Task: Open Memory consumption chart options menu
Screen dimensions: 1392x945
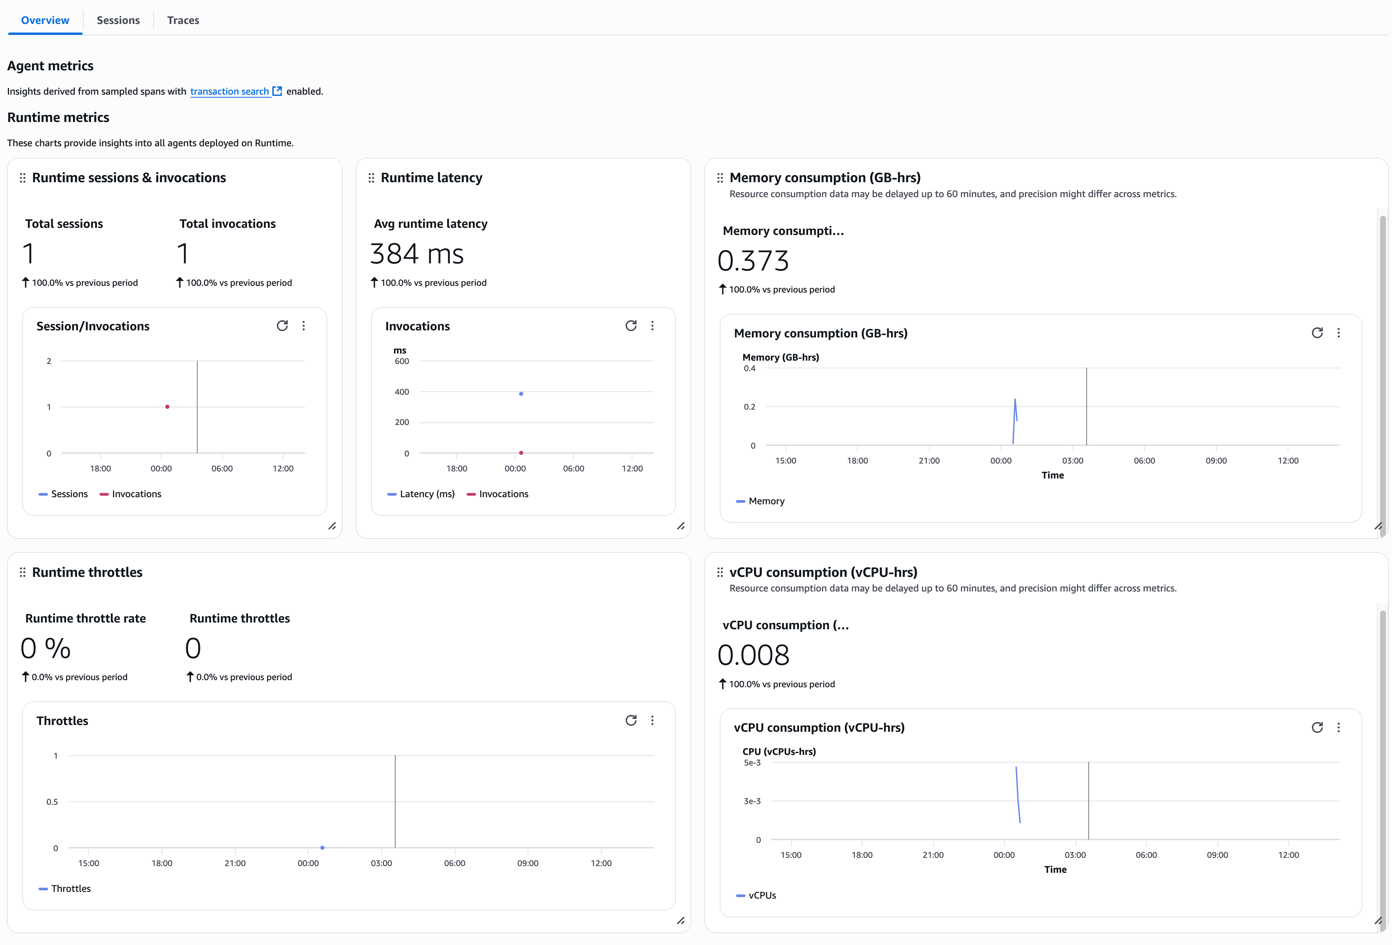Action: 1339,333
